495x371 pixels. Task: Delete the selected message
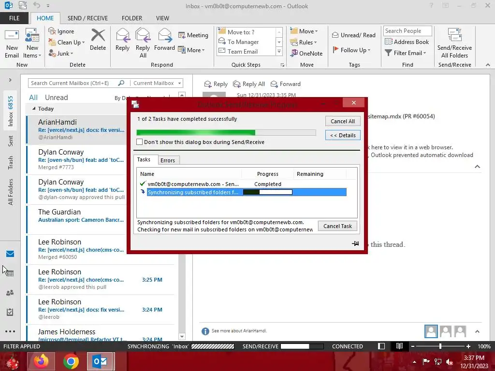click(x=98, y=40)
